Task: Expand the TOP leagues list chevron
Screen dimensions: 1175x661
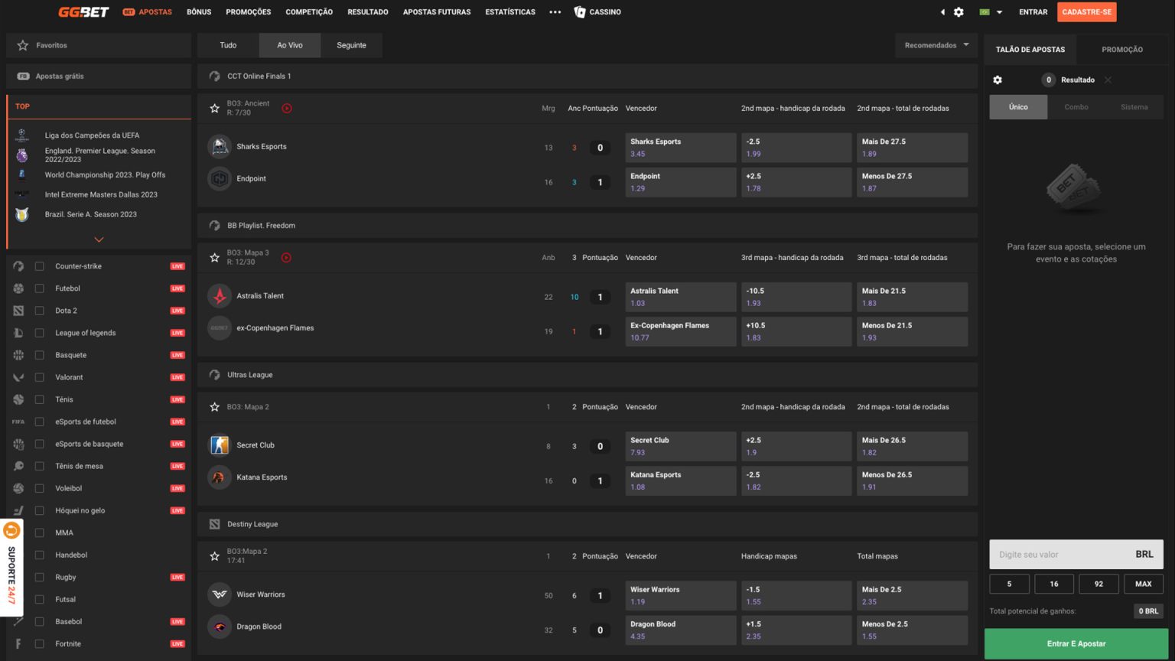Action: click(99, 239)
